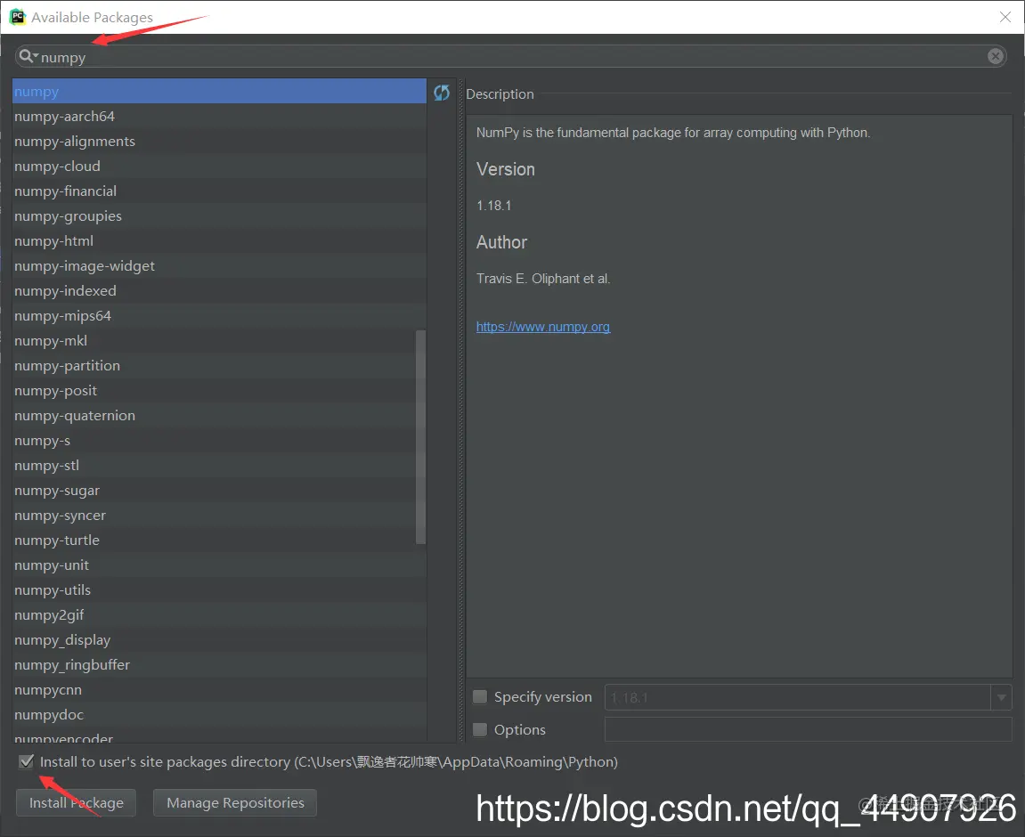Select numpy-aarch64 in the list

pos(219,117)
